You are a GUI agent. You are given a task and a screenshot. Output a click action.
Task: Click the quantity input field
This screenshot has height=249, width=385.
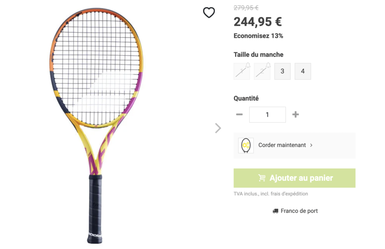(x=267, y=115)
